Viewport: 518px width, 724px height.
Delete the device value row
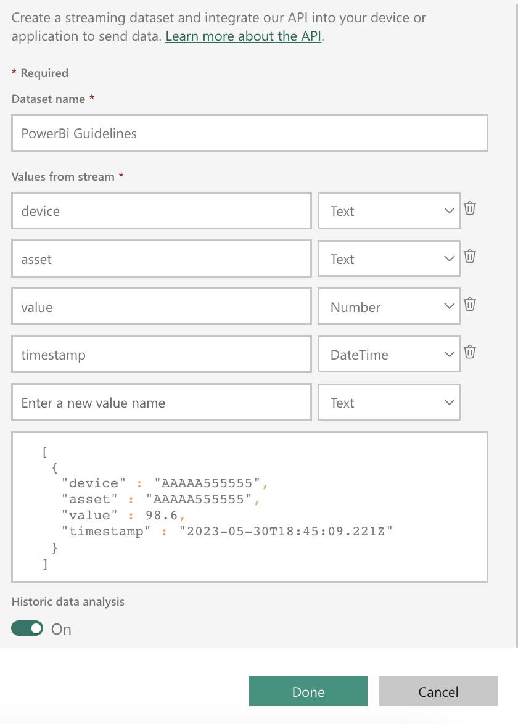pos(470,208)
